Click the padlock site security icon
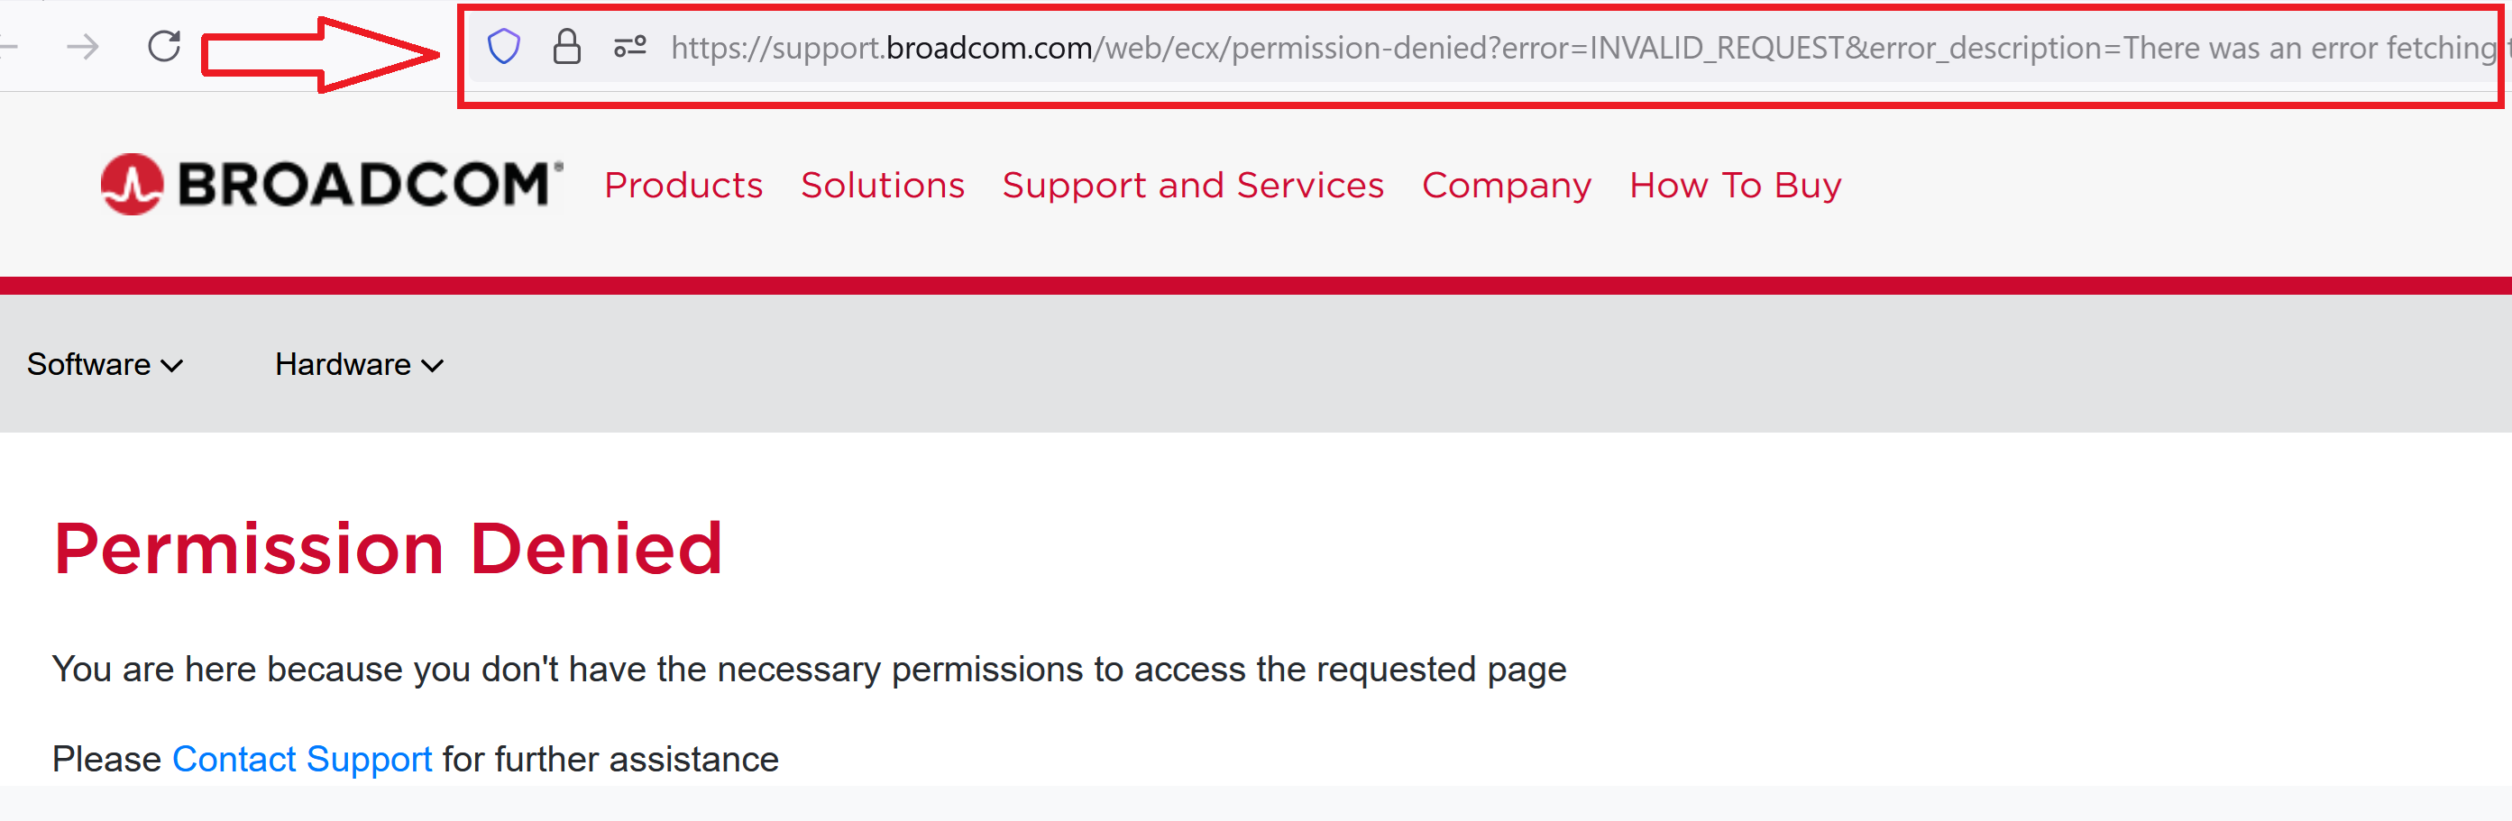Image resolution: width=2512 pixels, height=821 pixels. pyautogui.click(x=566, y=46)
